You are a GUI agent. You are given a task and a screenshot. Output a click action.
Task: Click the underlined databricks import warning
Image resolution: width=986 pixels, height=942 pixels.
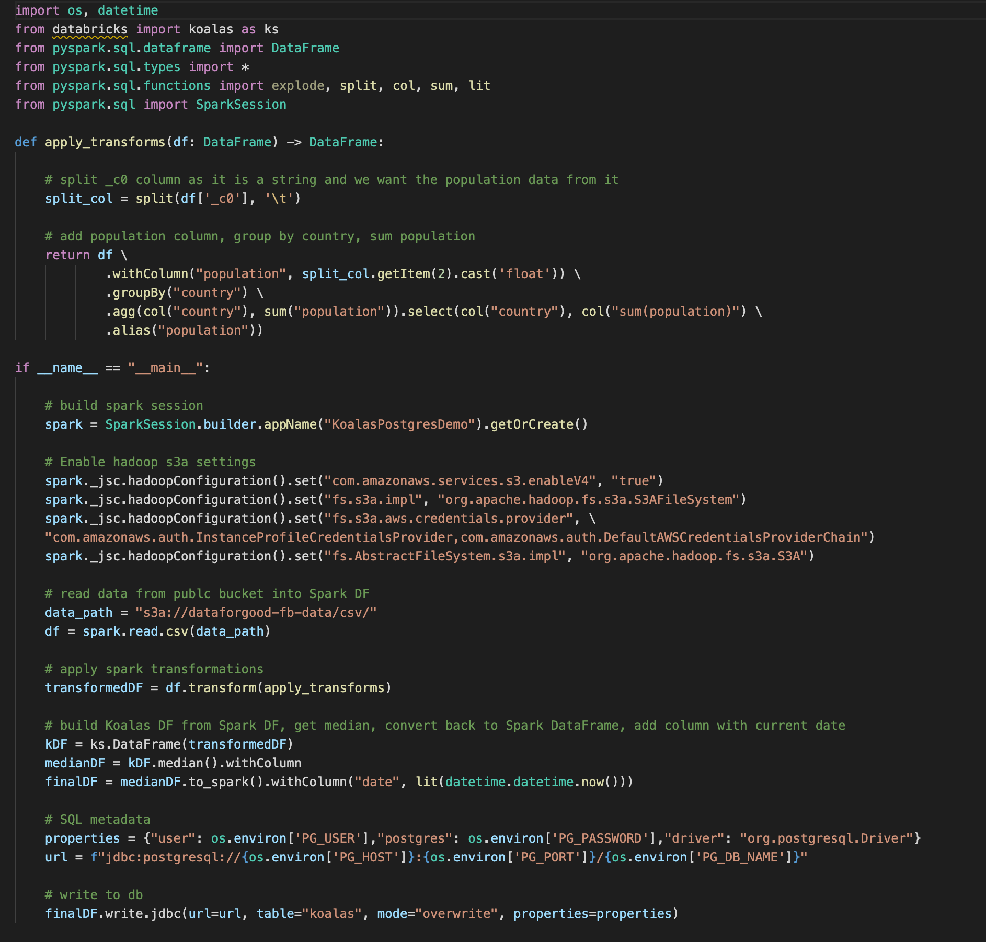coord(89,29)
